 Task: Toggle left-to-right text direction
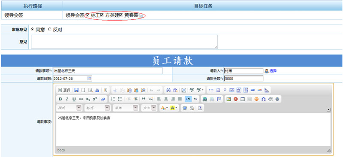click(188, 99)
